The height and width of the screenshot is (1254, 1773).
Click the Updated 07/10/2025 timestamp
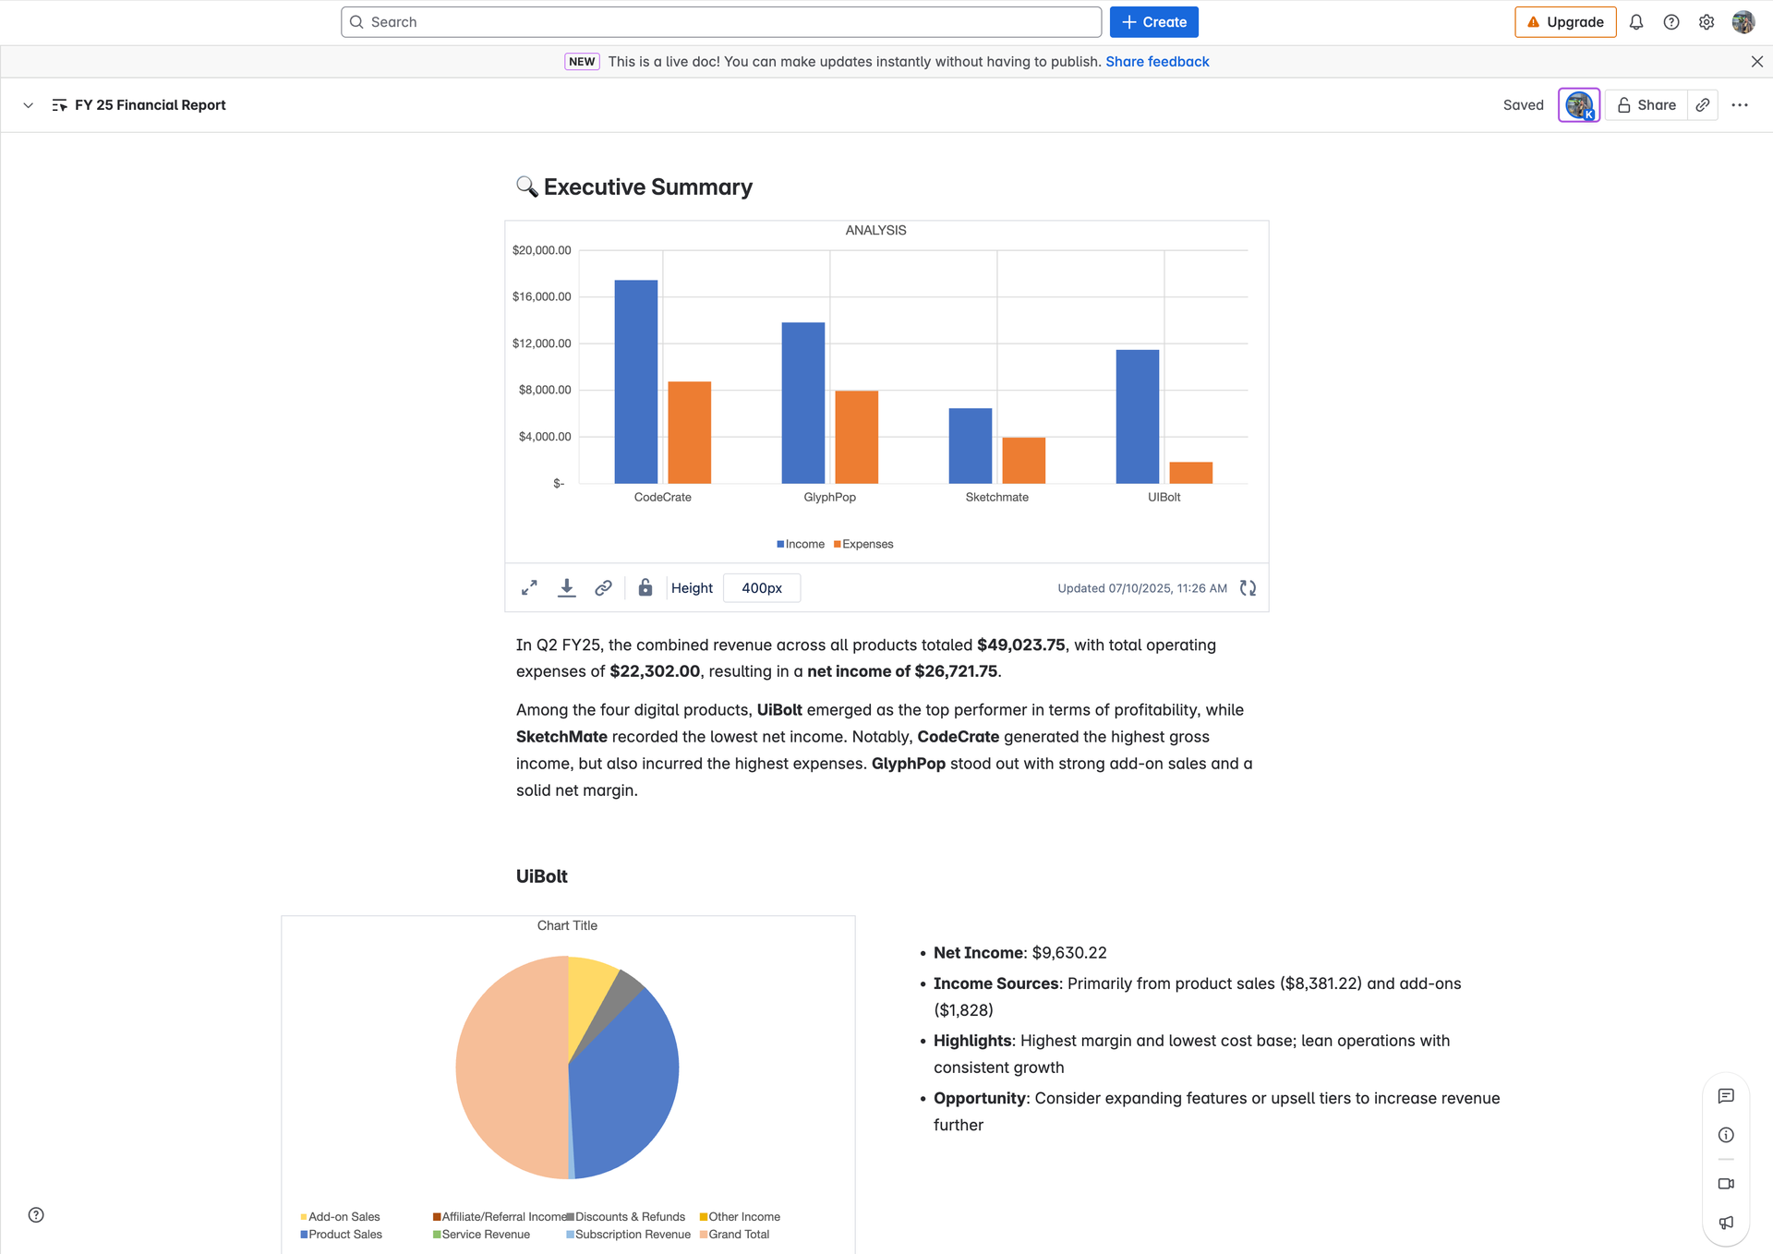coord(1142,588)
